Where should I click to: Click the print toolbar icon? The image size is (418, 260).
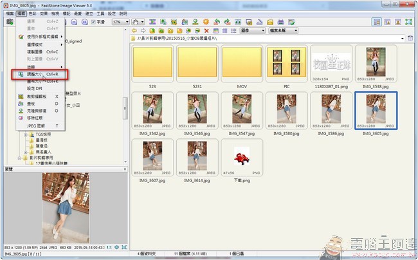pyautogui.click(x=280, y=22)
